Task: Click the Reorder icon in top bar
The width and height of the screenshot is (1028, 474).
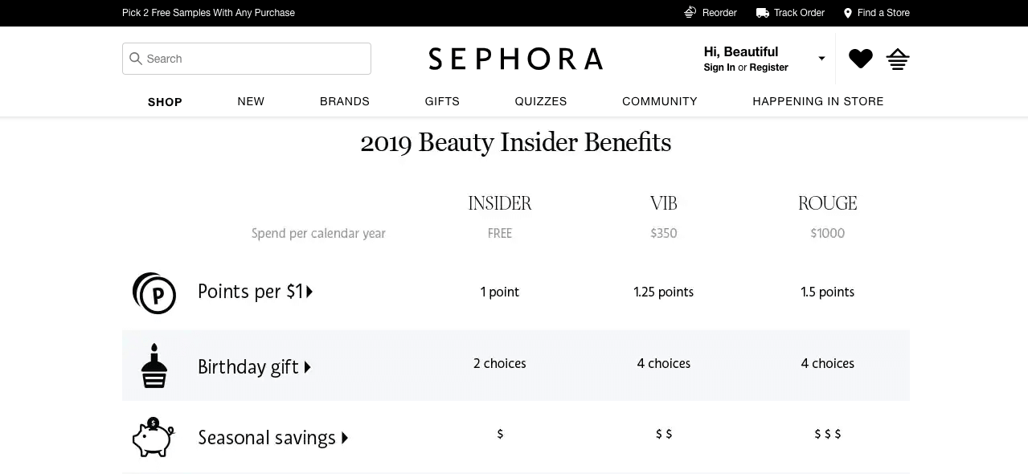Action: click(x=690, y=12)
